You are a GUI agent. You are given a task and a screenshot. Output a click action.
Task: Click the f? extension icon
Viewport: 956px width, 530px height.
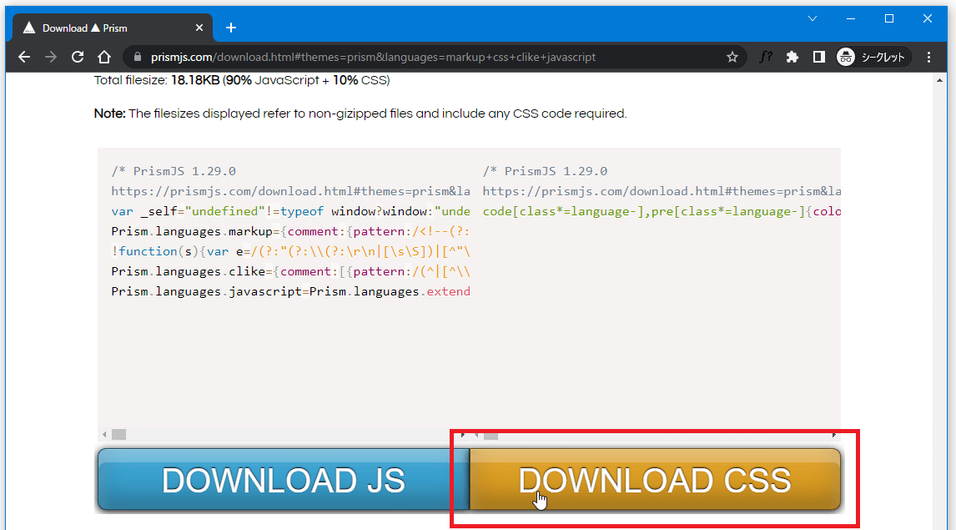click(766, 57)
